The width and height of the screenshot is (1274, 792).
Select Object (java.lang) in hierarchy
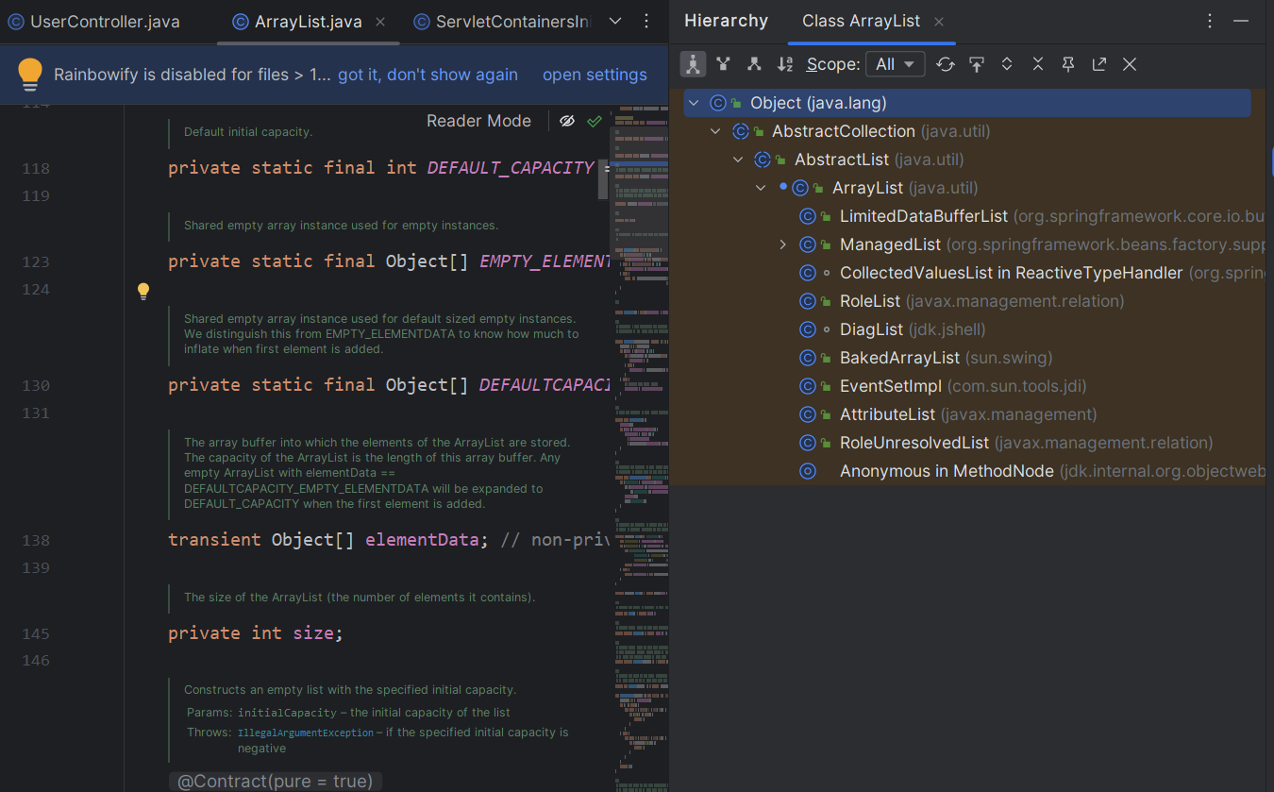(967, 103)
